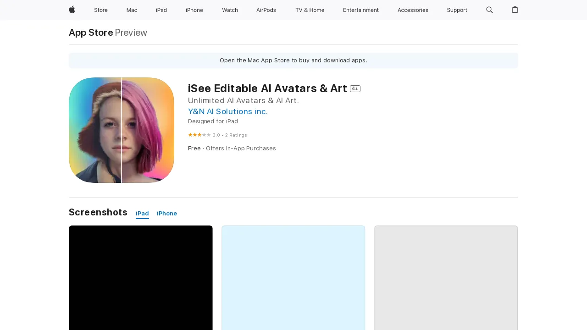Open Y&N AI Solutions inc. developer link
Viewport: 587px width, 330px height.
[228, 111]
